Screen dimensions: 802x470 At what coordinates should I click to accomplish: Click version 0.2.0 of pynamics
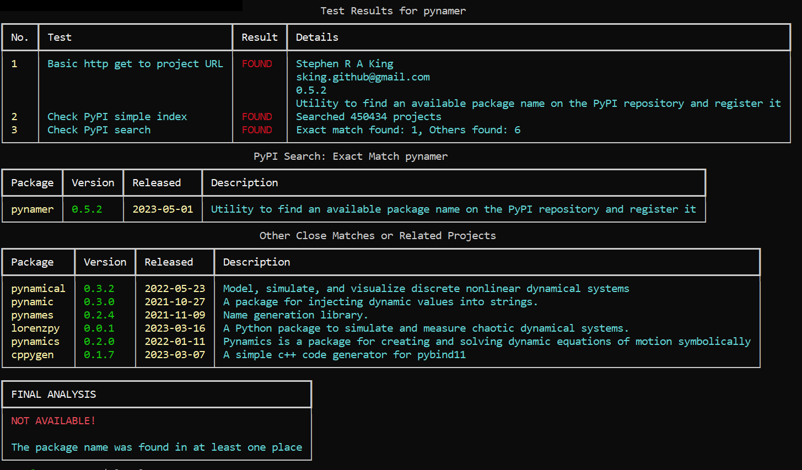point(99,342)
